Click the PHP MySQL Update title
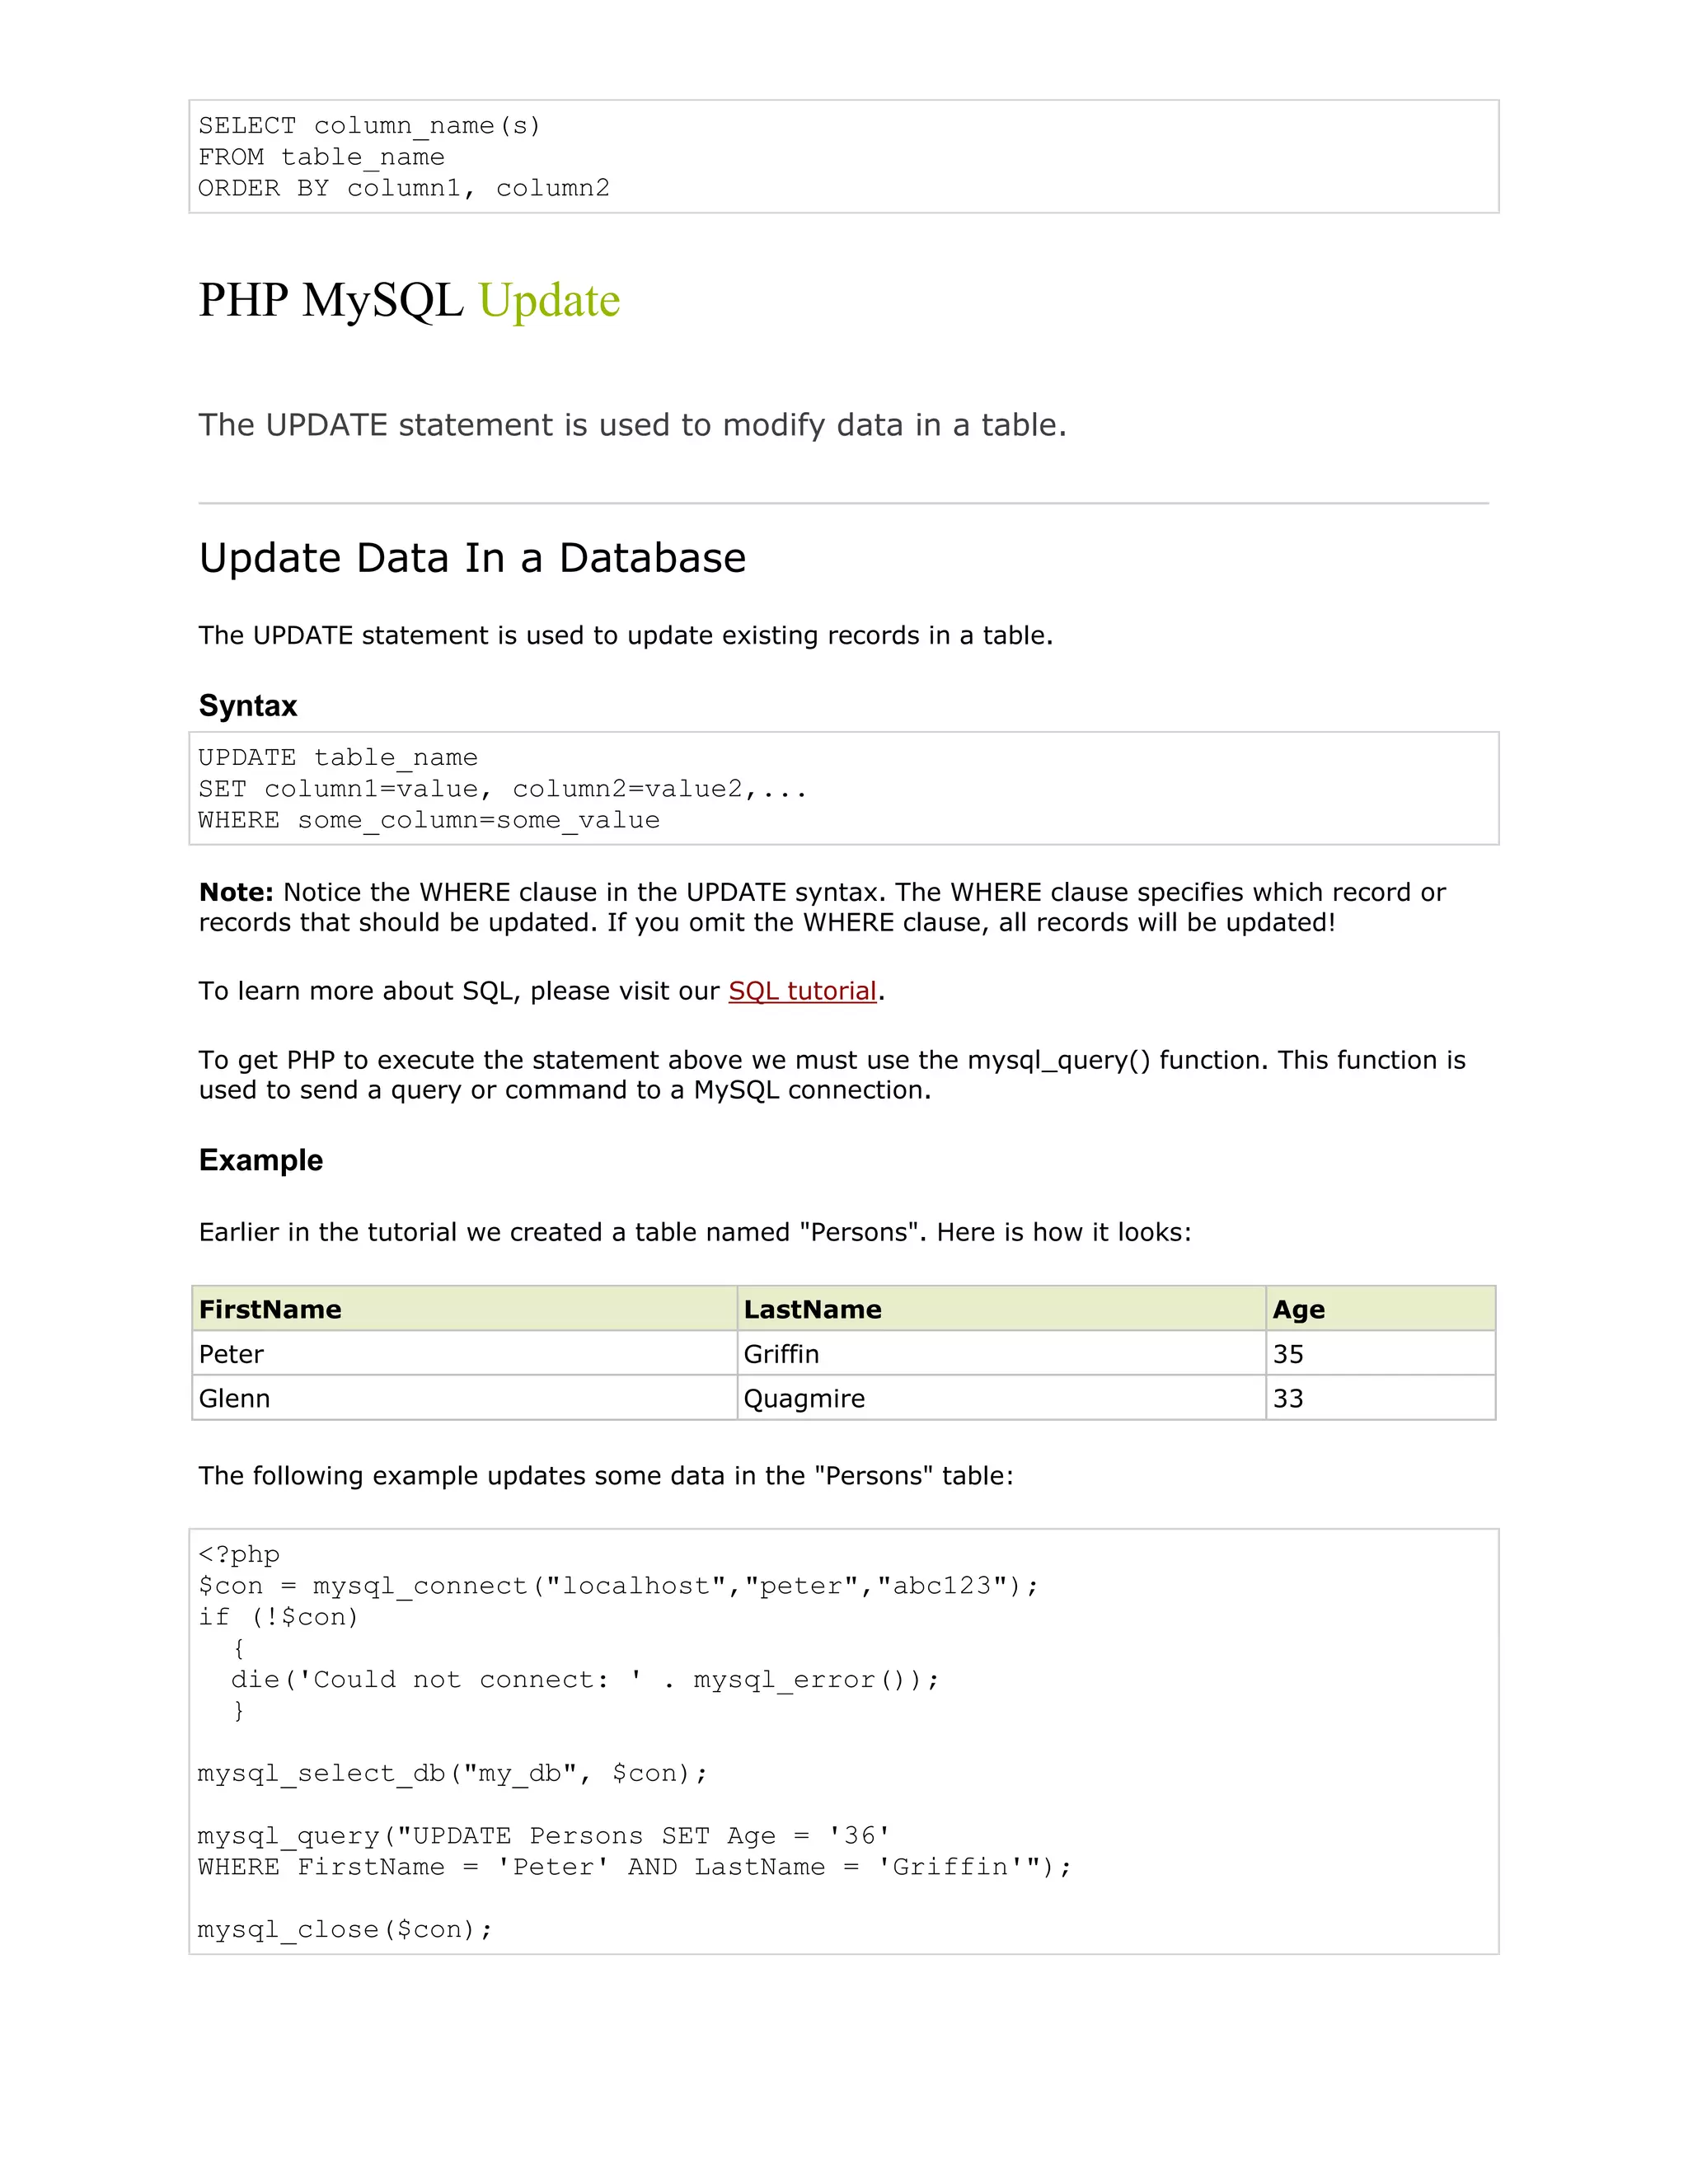This screenshot has height=2184, width=1688. coord(409,300)
